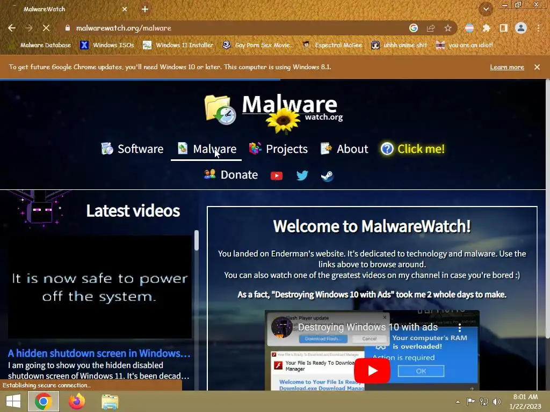Show hidden tray icons arrow
Image resolution: width=550 pixels, height=412 pixels.
coord(458,402)
